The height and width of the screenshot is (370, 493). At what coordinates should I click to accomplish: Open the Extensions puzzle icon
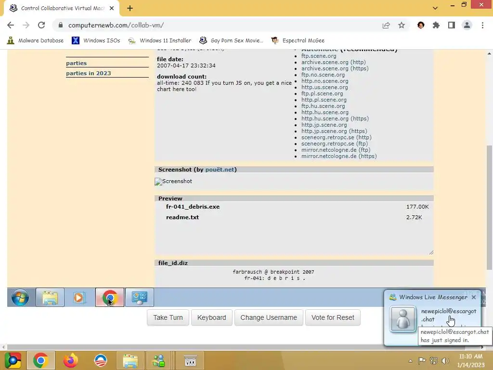point(436,25)
